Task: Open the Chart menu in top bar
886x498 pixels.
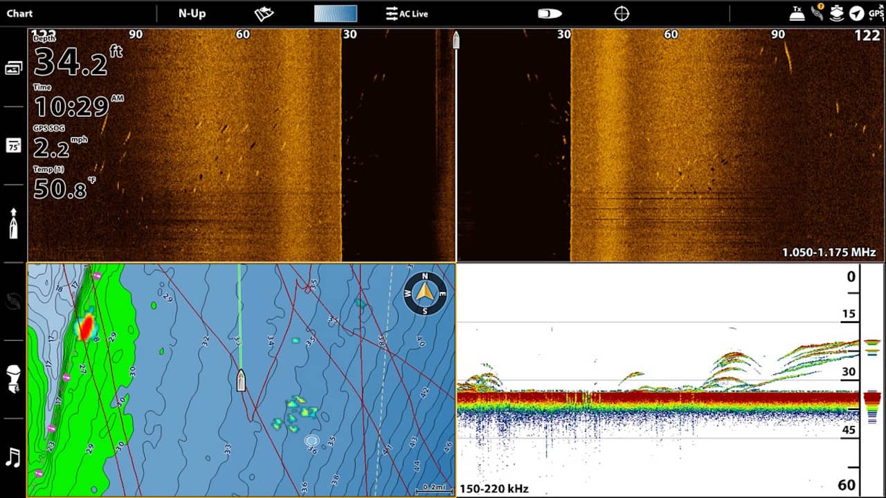Action: [20, 14]
